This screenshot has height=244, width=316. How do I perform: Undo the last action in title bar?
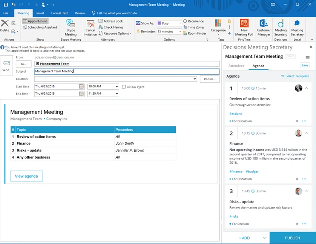(14, 5)
